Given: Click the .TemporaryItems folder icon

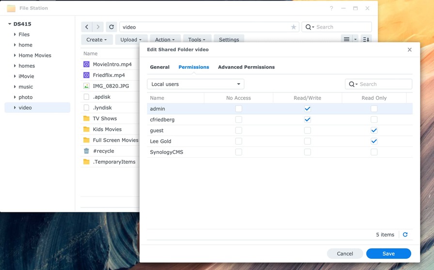Looking at the screenshot, I should click(86, 162).
